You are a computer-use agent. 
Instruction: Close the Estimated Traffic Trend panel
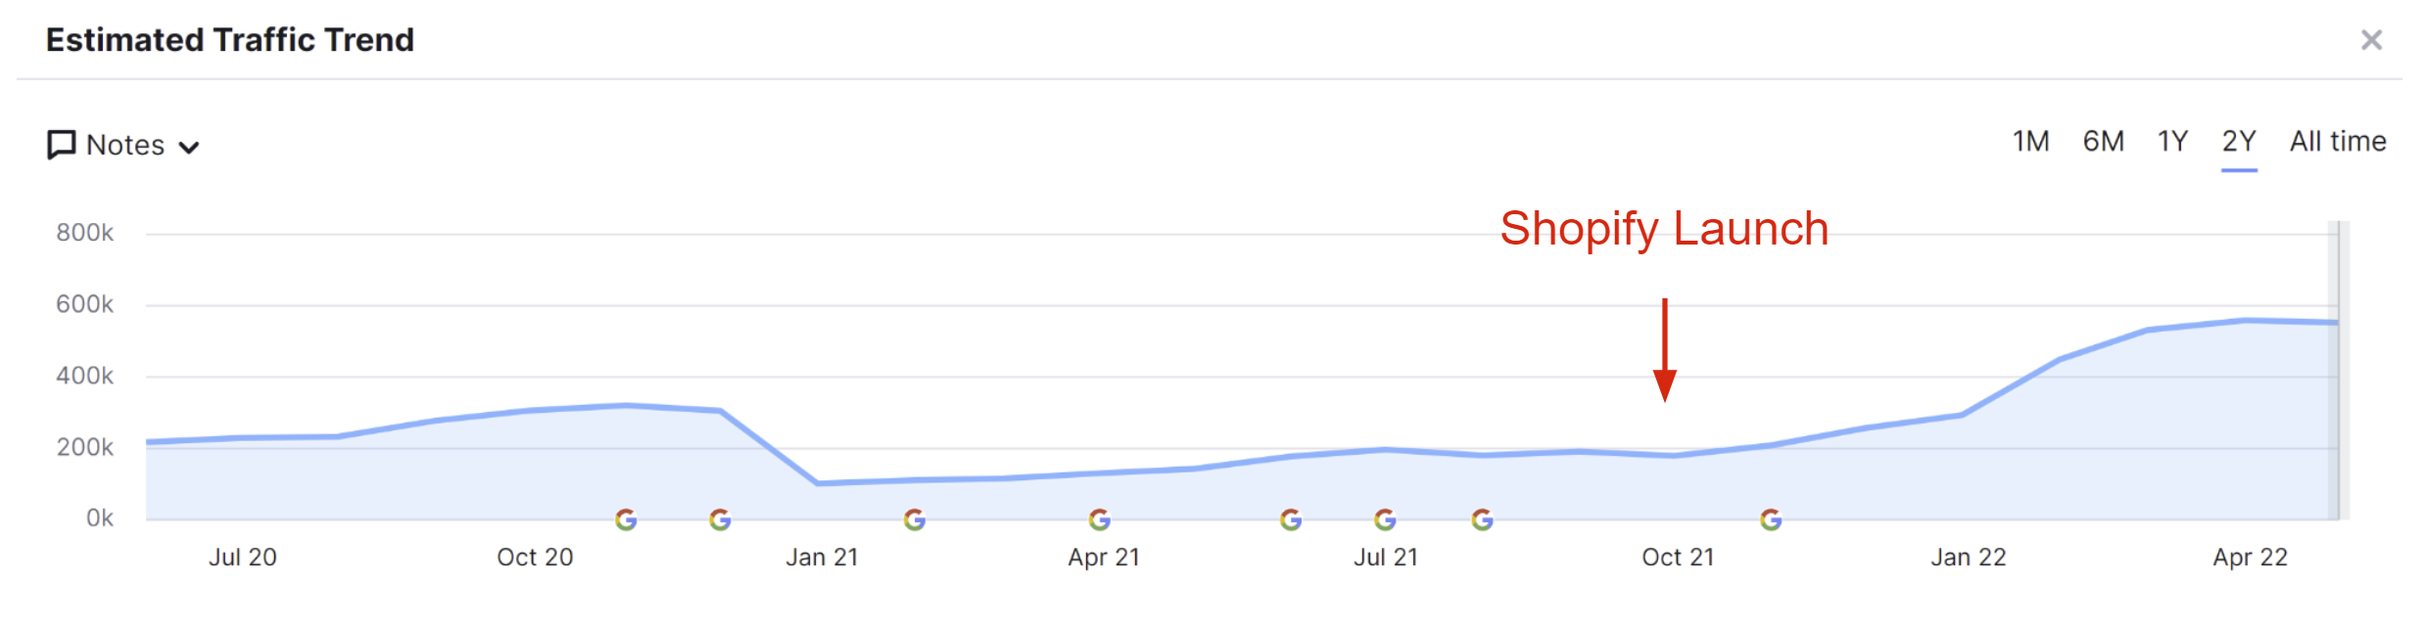click(x=2371, y=40)
